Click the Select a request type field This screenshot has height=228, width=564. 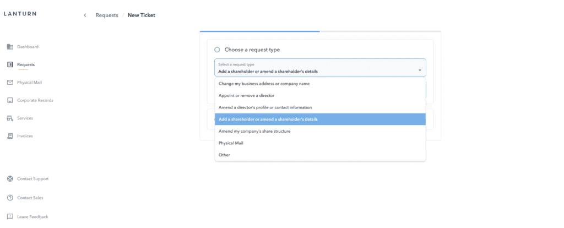click(x=314, y=68)
